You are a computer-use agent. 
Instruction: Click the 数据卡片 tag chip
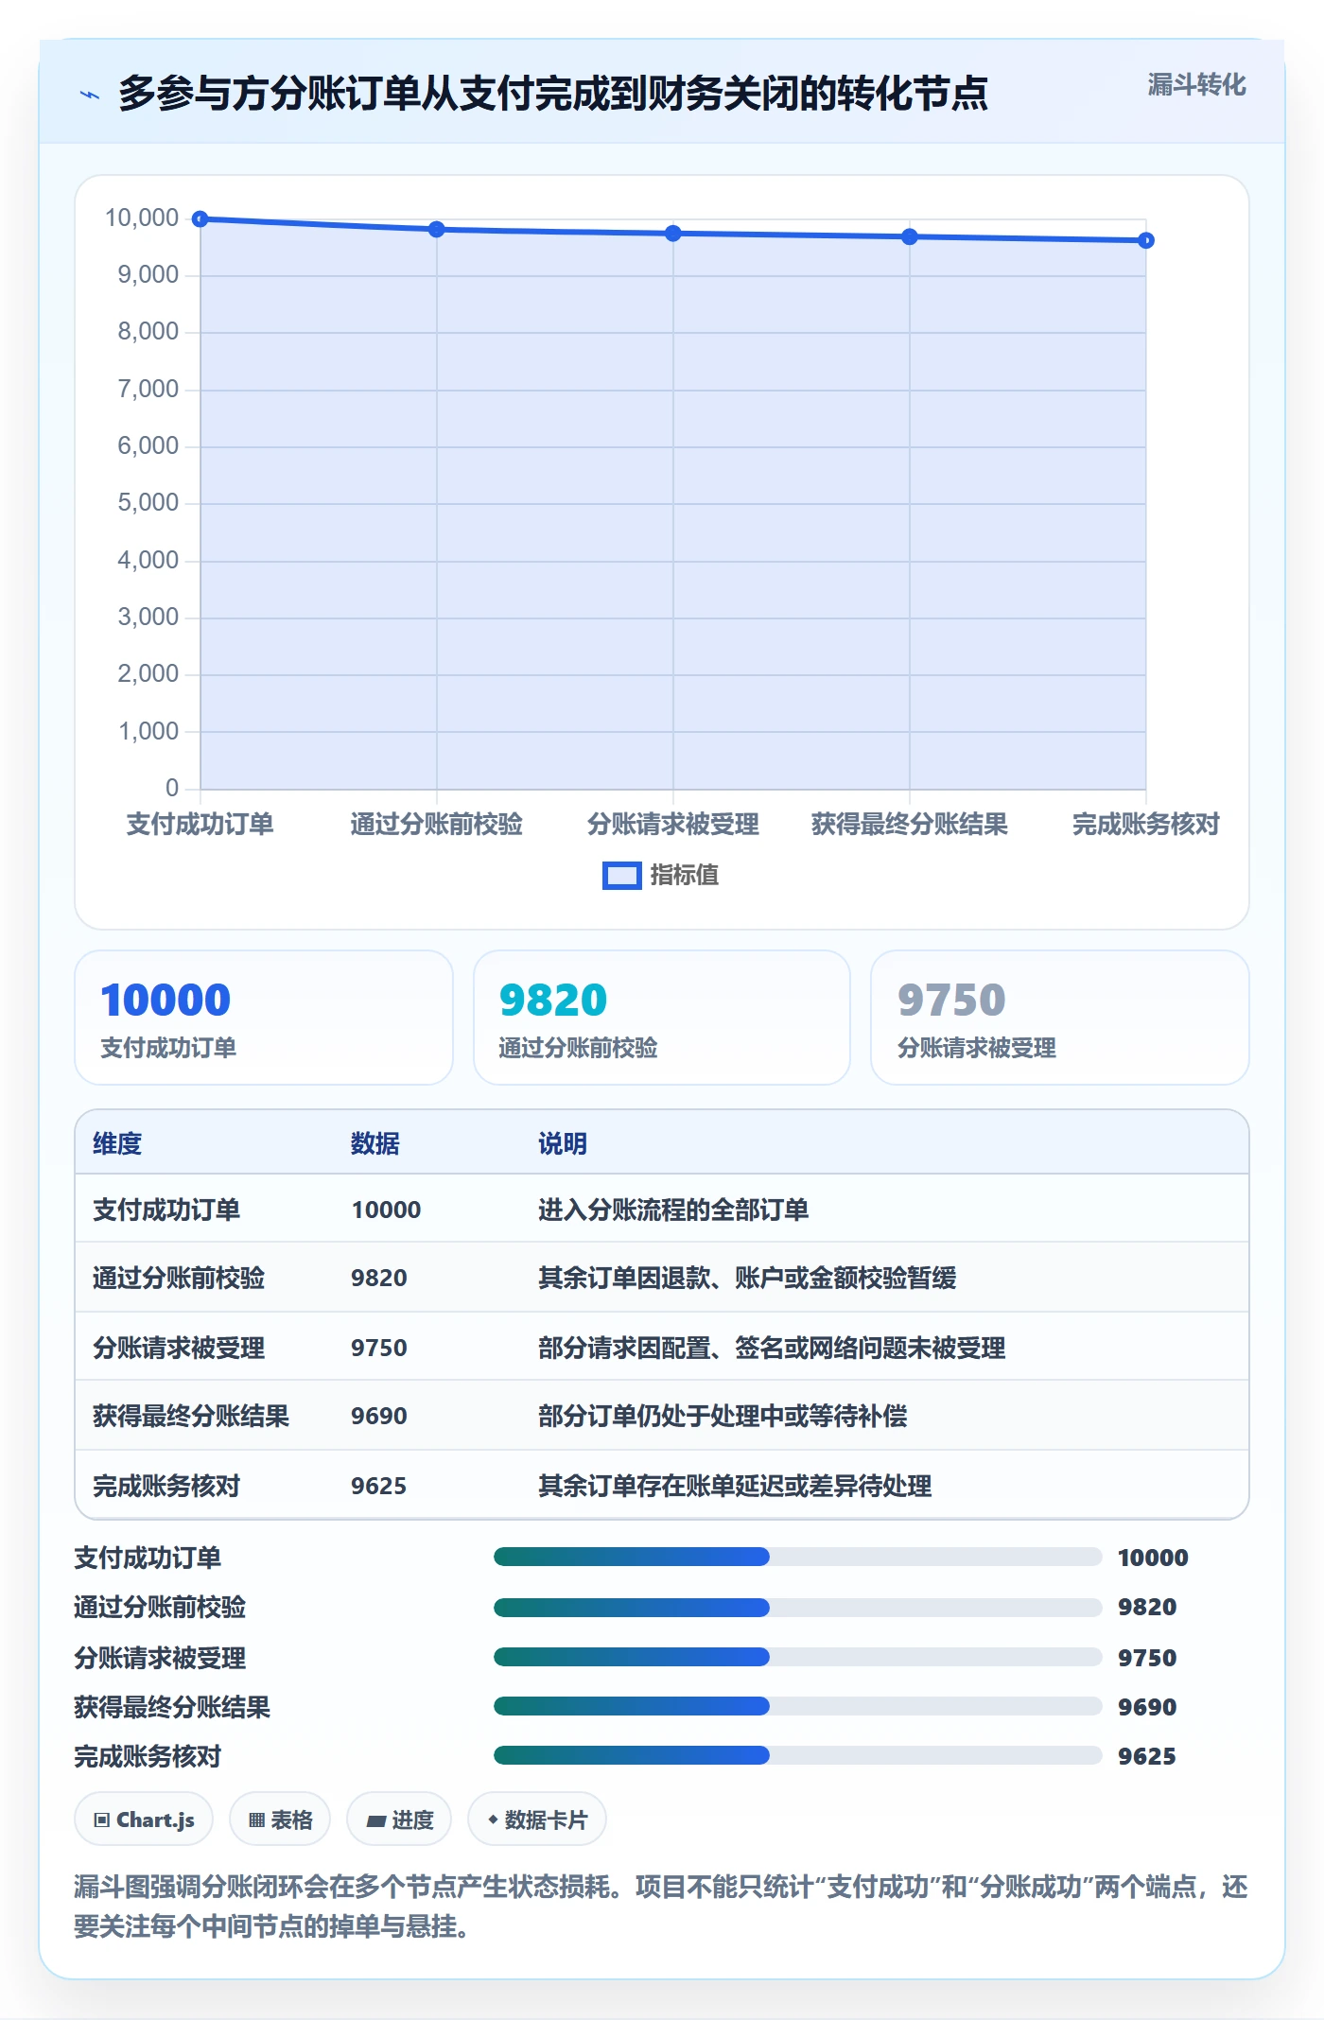[x=537, y=1820]
